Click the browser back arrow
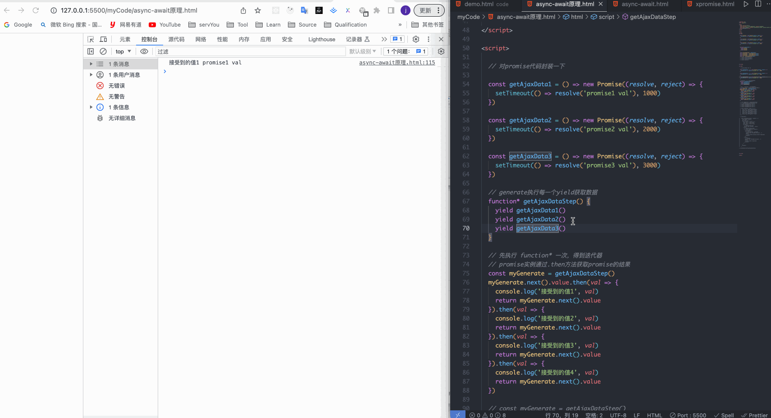This screenshot has width=771, height=418. pos(7,10)
